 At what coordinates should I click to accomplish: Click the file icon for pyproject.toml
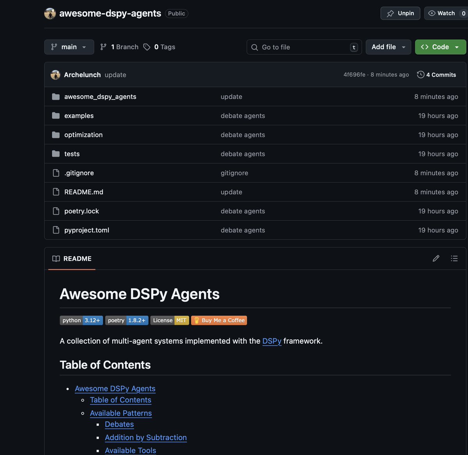56,230
